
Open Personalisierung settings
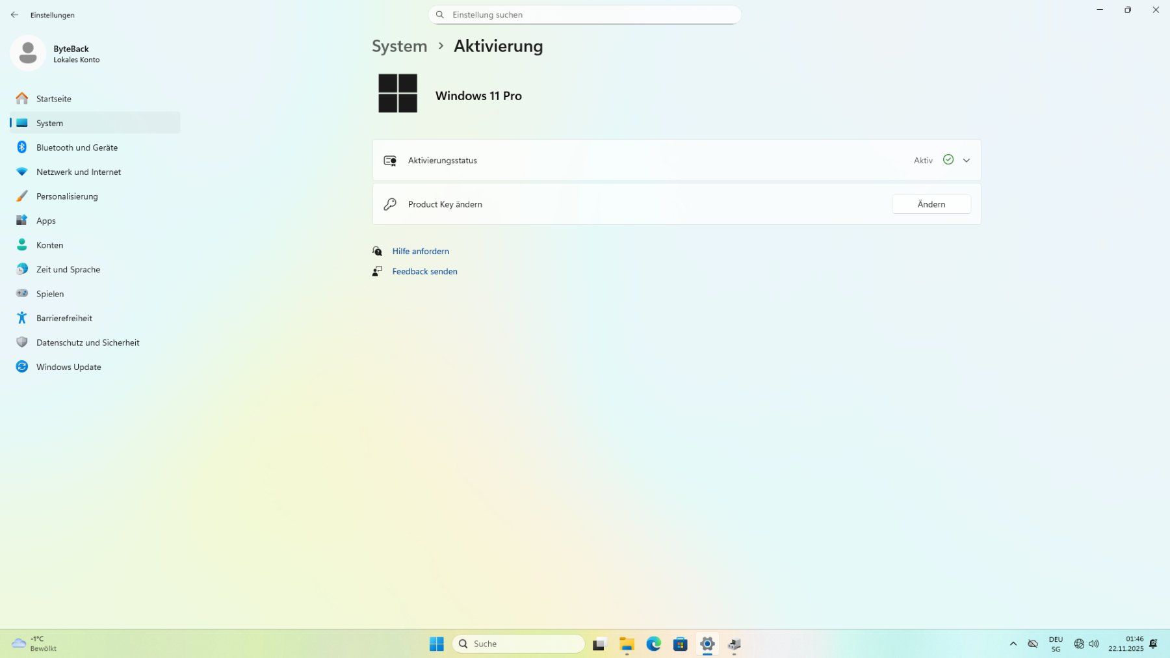[95, 196]
